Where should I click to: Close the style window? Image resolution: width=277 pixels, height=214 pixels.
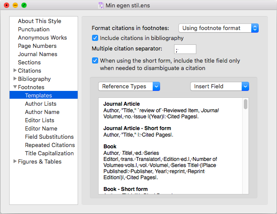point(7,5)
